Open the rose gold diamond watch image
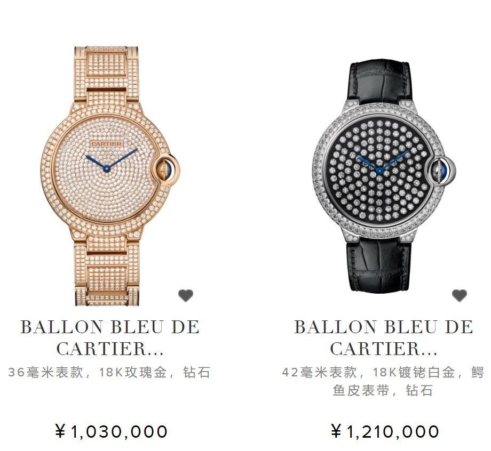Viewport: 491px width, 451px height. click(110, 176)
